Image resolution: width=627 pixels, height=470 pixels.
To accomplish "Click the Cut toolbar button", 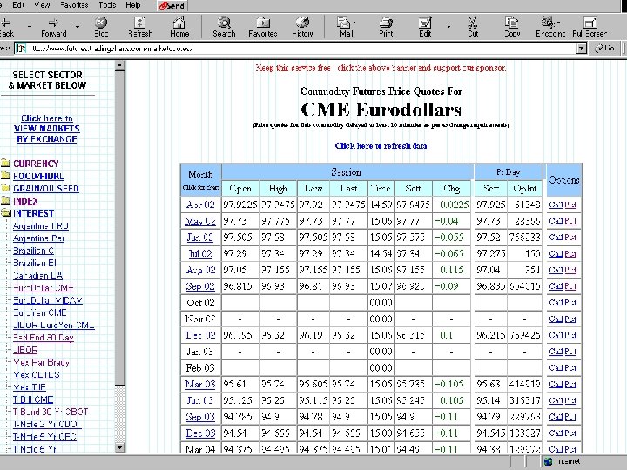I will click(473, 27).
